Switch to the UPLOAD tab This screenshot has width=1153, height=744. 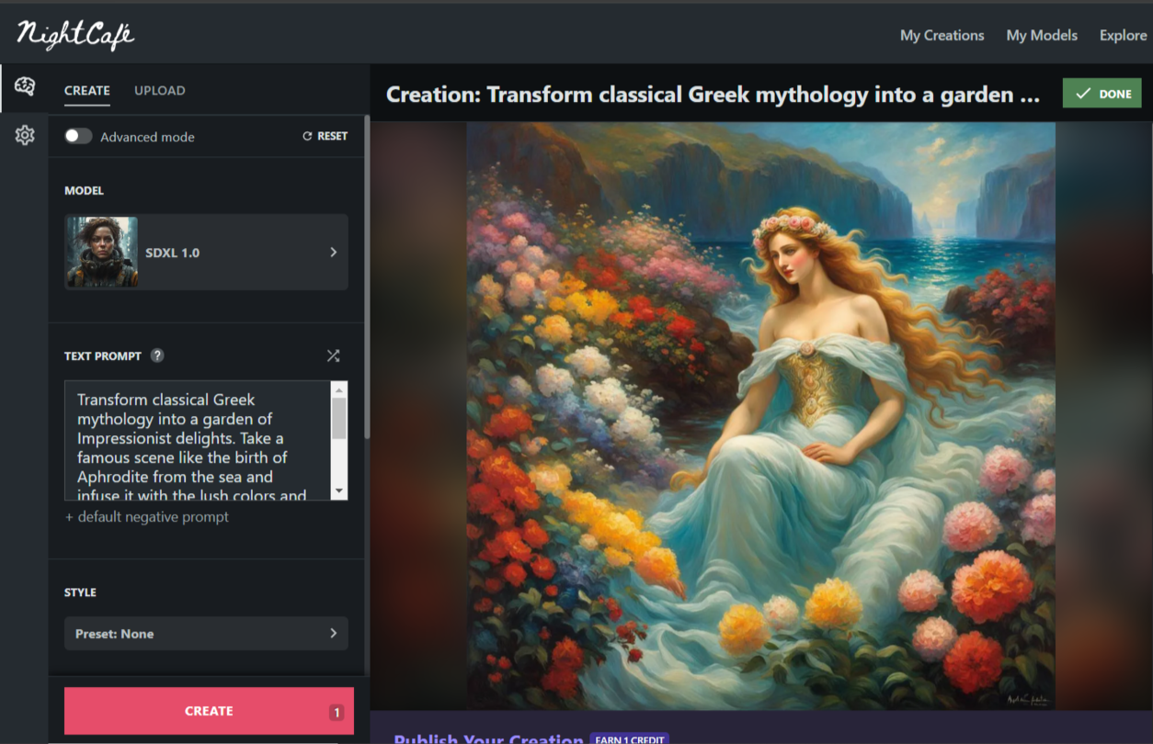160,90
